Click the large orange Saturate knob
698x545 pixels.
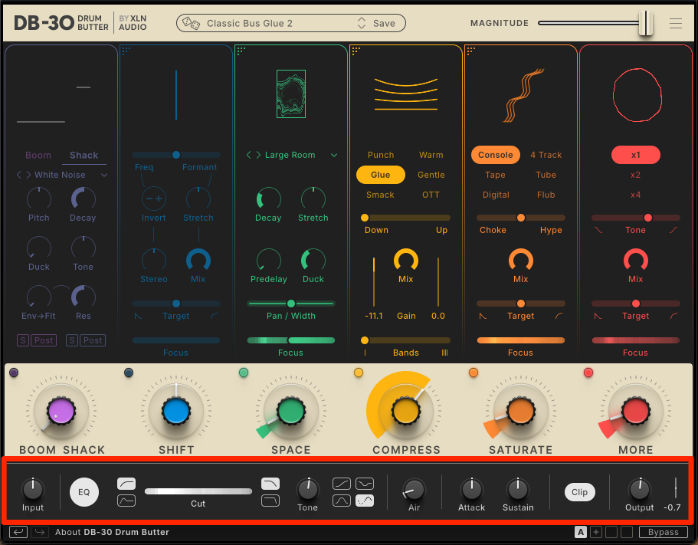521,412
